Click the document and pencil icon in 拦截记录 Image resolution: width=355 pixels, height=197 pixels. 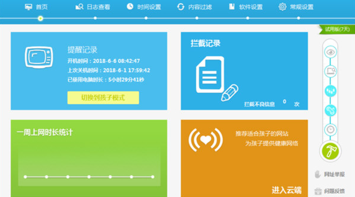(x=217, y=79)
